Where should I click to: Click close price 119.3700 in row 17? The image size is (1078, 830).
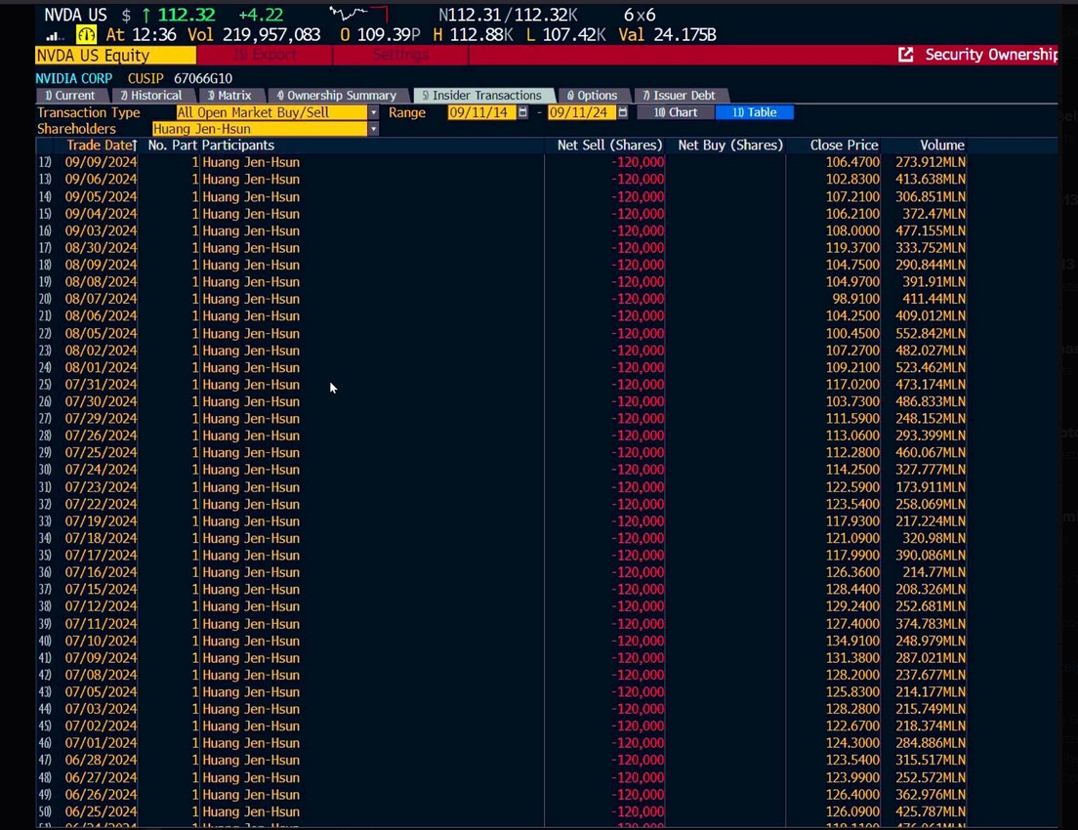click(x=852, y=248)
